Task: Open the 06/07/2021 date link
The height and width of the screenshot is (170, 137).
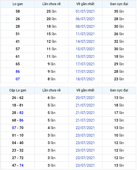Action: [x=85, y=19]
